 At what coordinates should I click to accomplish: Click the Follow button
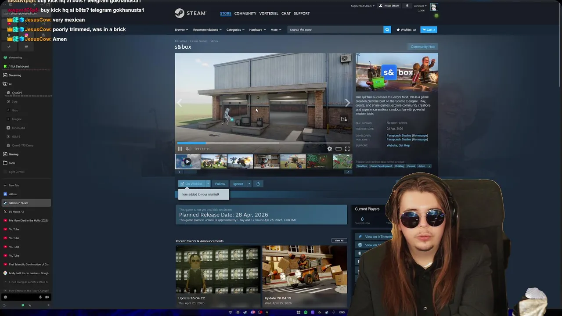tap(220, 184)
